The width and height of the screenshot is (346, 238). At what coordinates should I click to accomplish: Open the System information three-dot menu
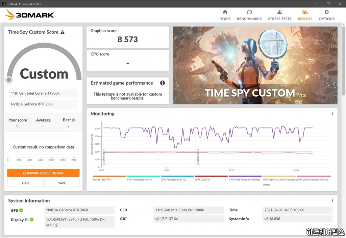click(x=332, y=200)
